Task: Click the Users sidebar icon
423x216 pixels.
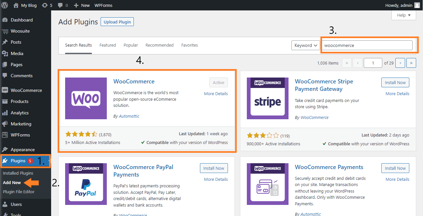Action: pos(5,204)
